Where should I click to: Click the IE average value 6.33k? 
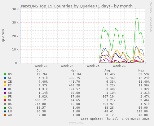pos(111,82)
